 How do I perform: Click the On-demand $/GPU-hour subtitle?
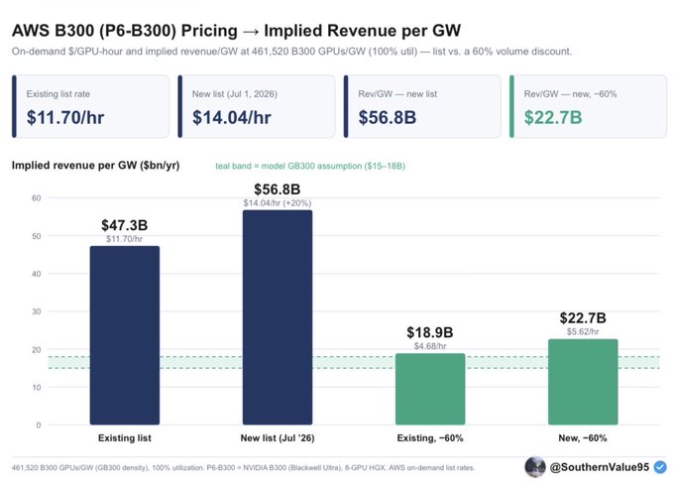(291, 52)
